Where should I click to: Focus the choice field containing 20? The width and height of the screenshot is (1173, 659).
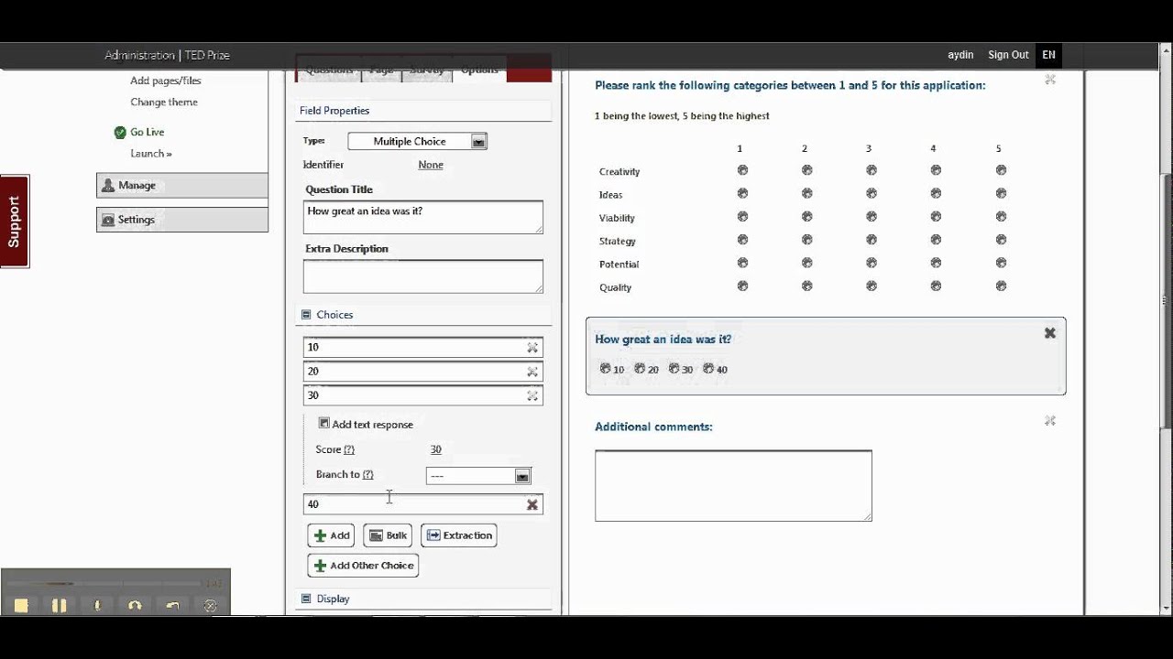click(x=422, y=372)
